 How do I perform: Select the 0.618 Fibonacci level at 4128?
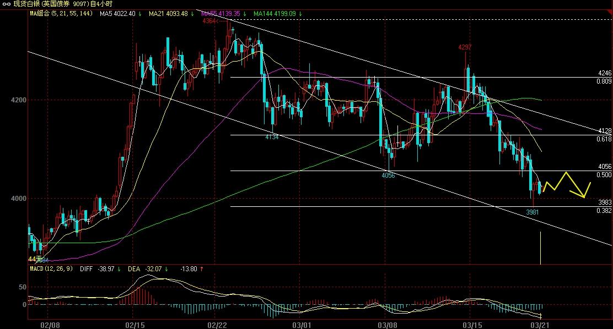(x=604, y=140)
